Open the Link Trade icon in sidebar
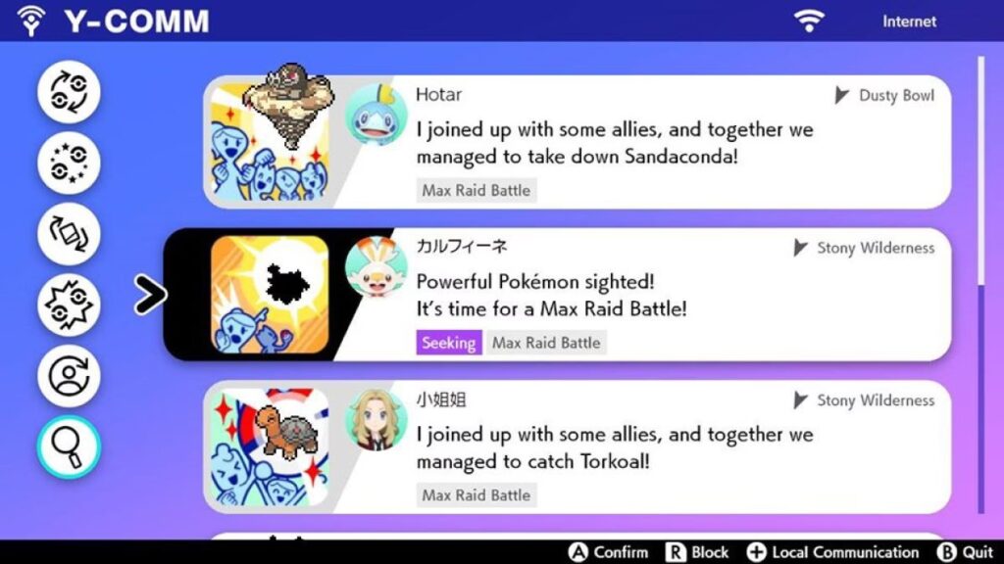The width and height of the screenshot is (1004, 564). 70,93
